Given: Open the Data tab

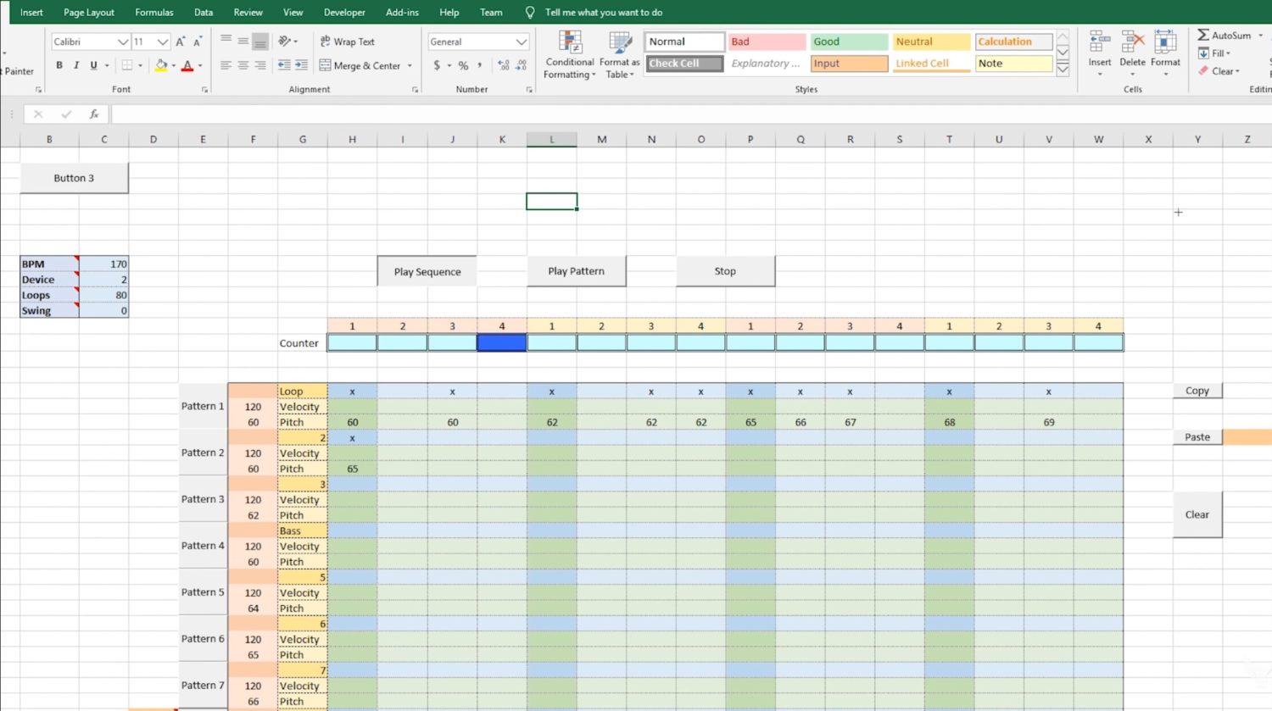Looking at the screenshot, I should (x=204, y=13).
